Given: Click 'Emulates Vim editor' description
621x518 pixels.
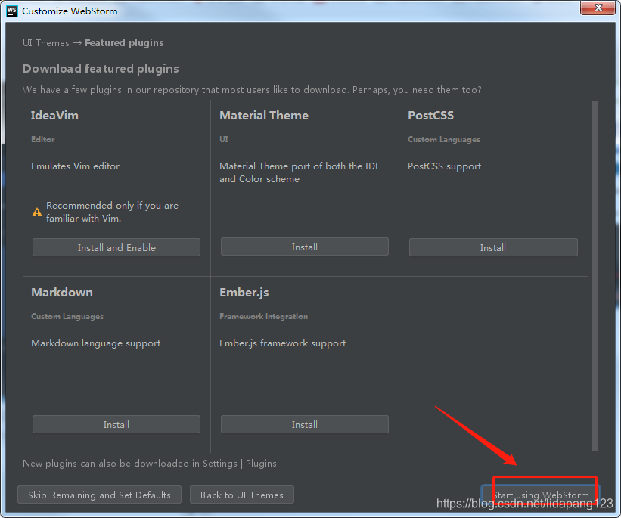Looking at the screenshot, I should coord(75,166).
